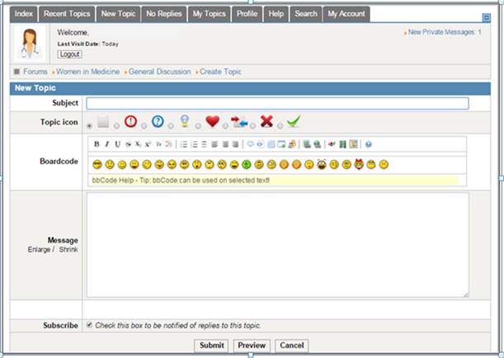Open the Index tab
The width and height of the screenshot is (504, 358).
tap(23, 14)
